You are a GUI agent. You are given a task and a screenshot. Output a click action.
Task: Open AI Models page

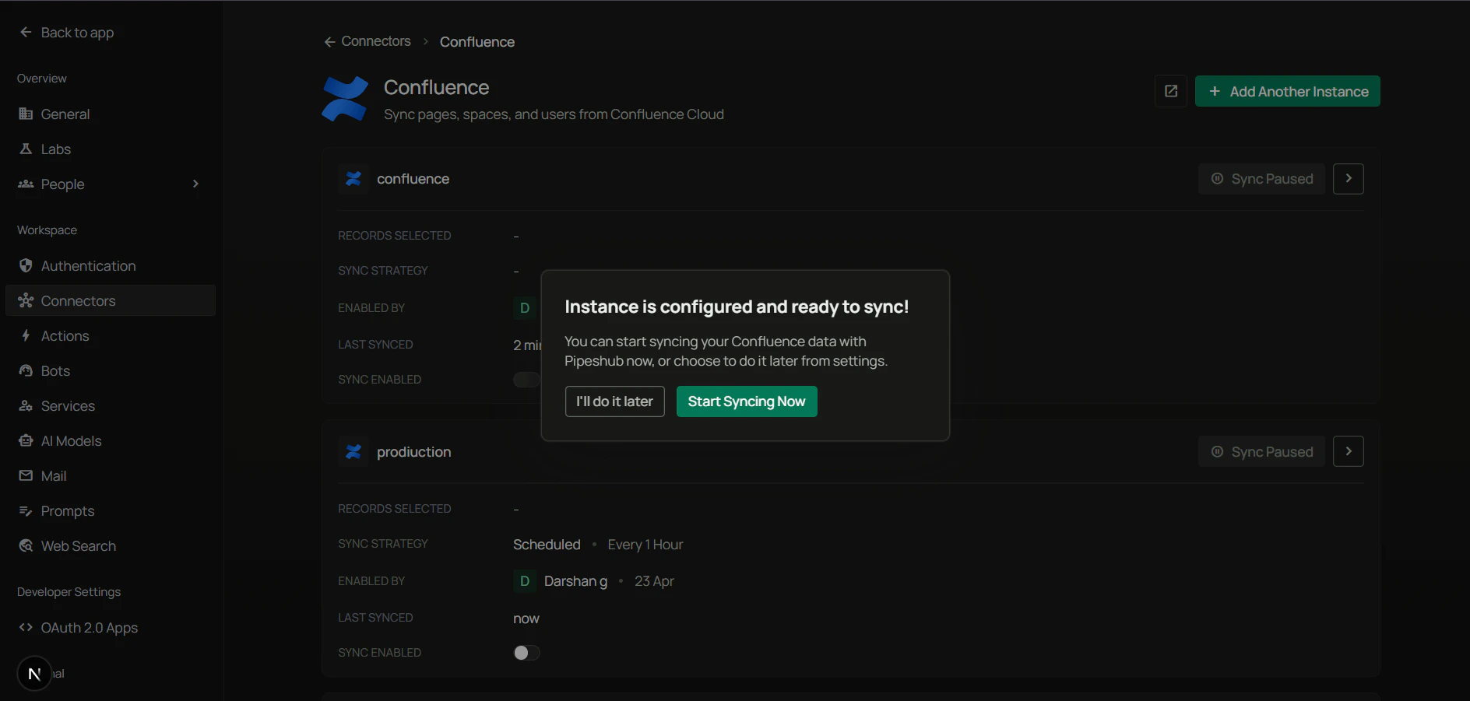pyautogui.click(x=110, y=440)
